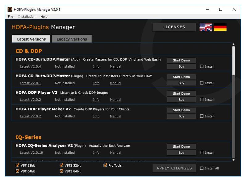The image size is (247, 182).
Task: Uncheck the VST 64bit format
Action: [18, 171]
